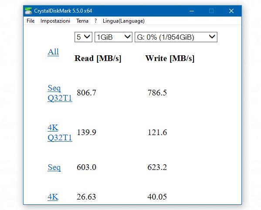Expand the G: drive selection dropdown
261x210 pixels.
(x=176, y=37)
